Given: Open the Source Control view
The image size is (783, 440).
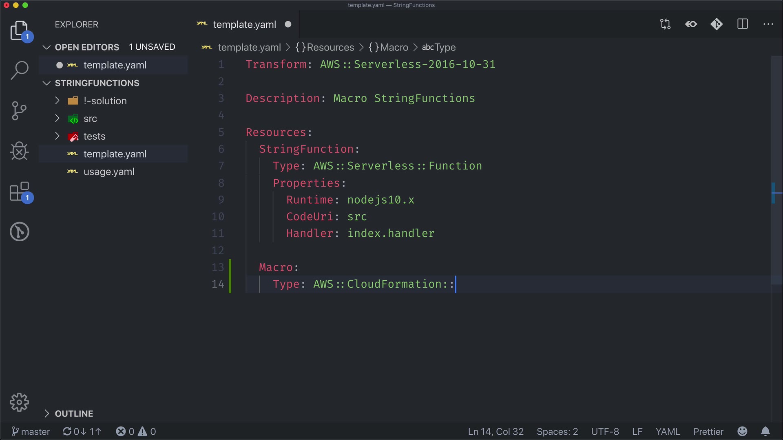Looking at the screenshot, I should [x=19, y=111].
